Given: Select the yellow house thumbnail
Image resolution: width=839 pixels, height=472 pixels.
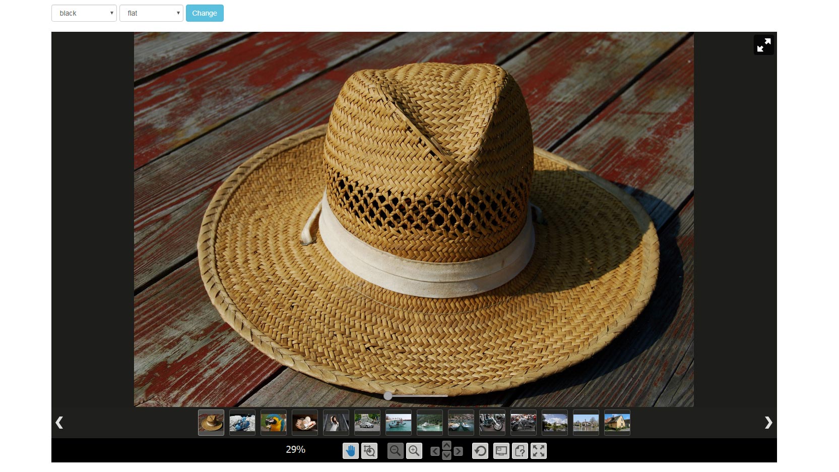Looking at the screenshot, I should pyautogui.click(x=617, y=423).
